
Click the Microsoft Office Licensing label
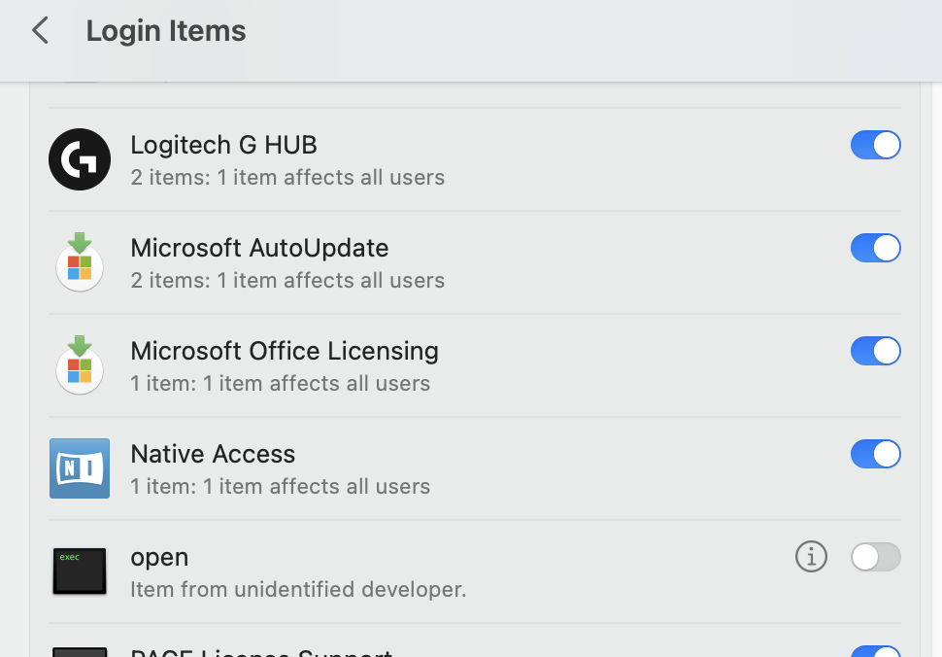tap(285, 351)
